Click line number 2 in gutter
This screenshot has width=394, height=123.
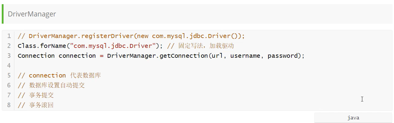point(9,46)
